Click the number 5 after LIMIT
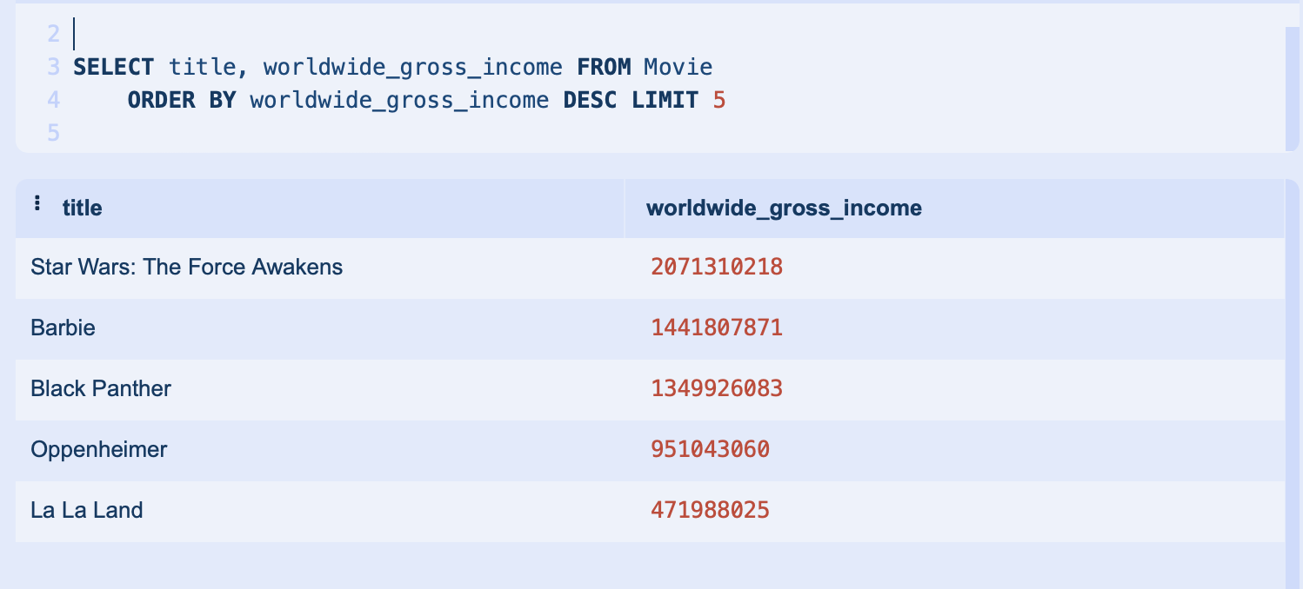 [x=718, y=101]
